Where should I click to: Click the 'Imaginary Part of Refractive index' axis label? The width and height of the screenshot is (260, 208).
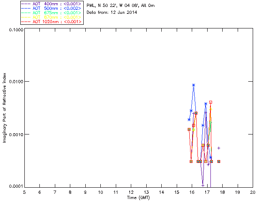coord(4,108)
